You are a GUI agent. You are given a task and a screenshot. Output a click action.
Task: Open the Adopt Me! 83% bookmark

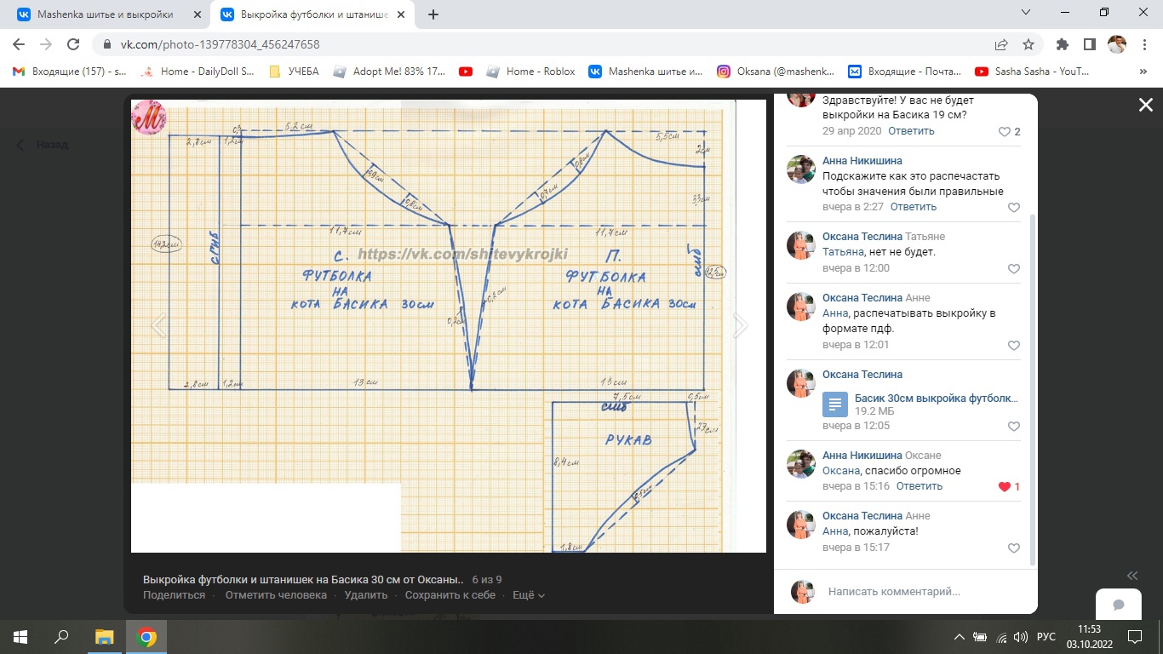389,72
